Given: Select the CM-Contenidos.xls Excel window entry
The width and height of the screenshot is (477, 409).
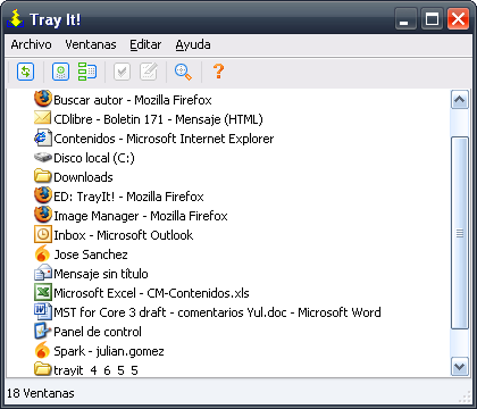Looking at the screenshot, I should pyautogui.click(x=152, y=293).
